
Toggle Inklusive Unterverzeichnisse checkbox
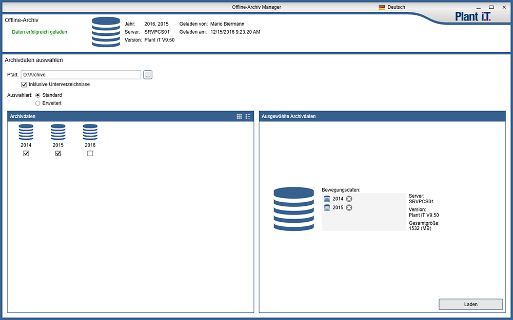pos(24,84)
